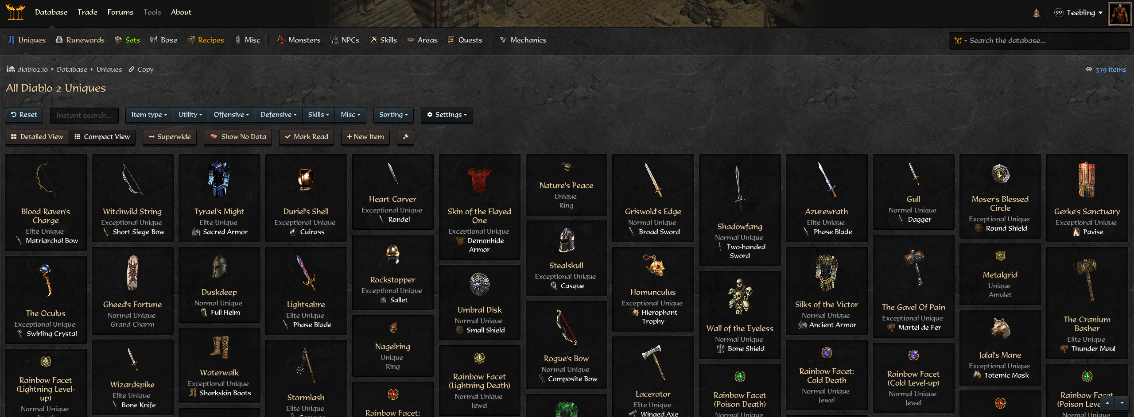Toggle Show No Data option

coord(238,137)
